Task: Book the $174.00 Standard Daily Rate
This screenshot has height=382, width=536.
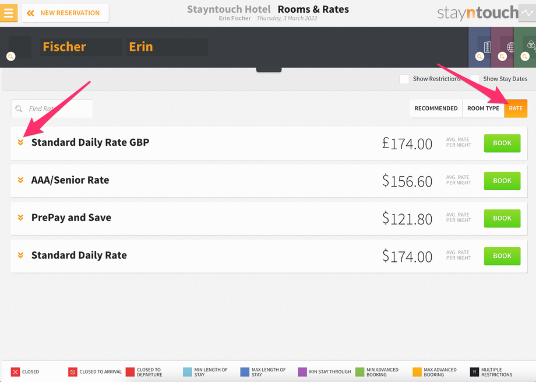Action: tap(502, 256)
